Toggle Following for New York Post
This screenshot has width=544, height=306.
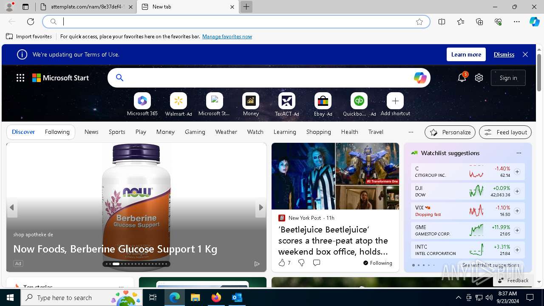(x=377, y=263)
